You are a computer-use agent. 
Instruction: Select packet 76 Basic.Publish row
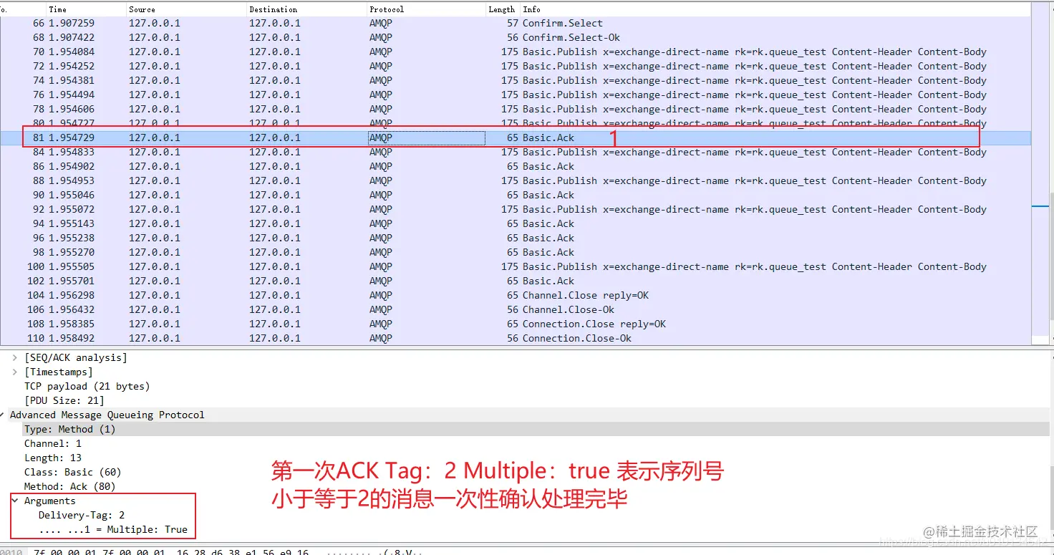516,95
